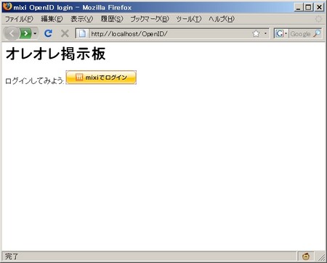Click the ログインしてみよう text
The image size is (327, 263).
(34, 81)
